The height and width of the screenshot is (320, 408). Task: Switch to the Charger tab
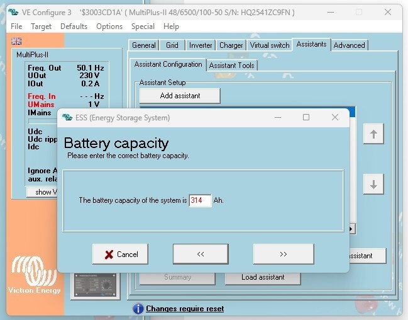[x=231, y=45]
